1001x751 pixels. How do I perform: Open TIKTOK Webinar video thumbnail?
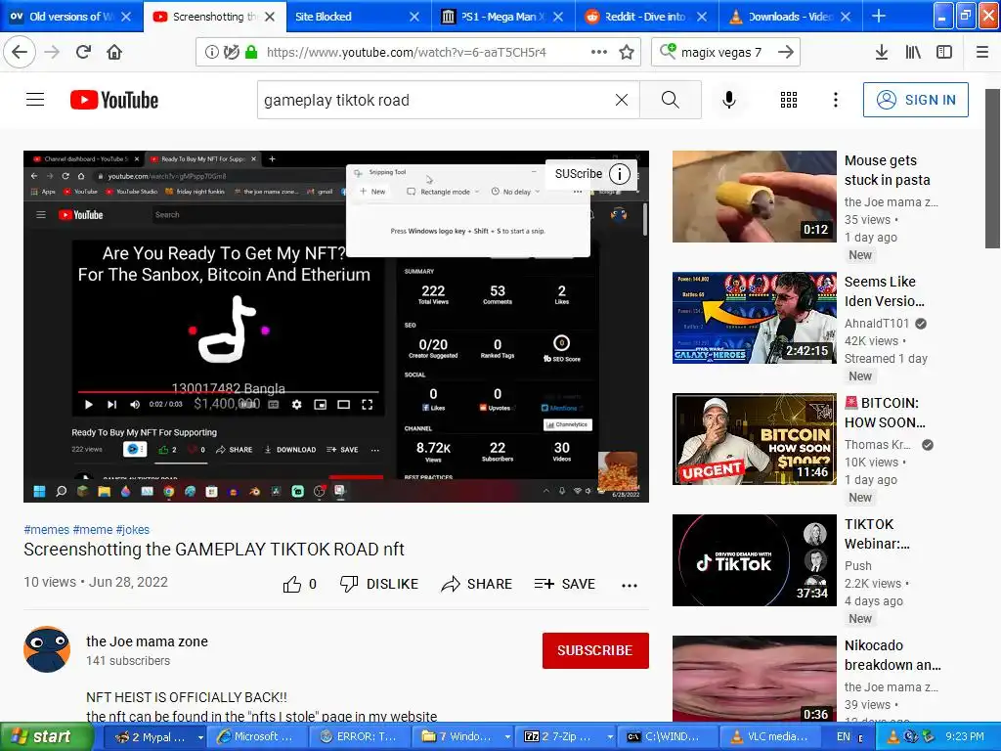(754, 560)
